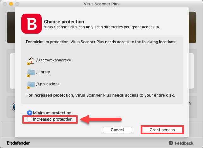Select the Minimum protection radio button
The height and width of the screenshot is (148, 203).
30,113
